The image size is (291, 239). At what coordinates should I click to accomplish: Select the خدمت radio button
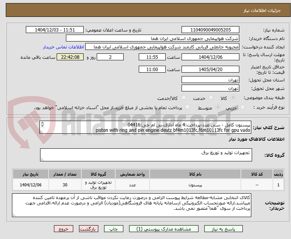(x=211, y=98)
